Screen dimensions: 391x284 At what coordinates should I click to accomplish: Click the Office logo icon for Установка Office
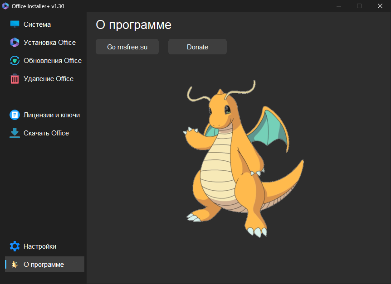(x=15, y=43)
